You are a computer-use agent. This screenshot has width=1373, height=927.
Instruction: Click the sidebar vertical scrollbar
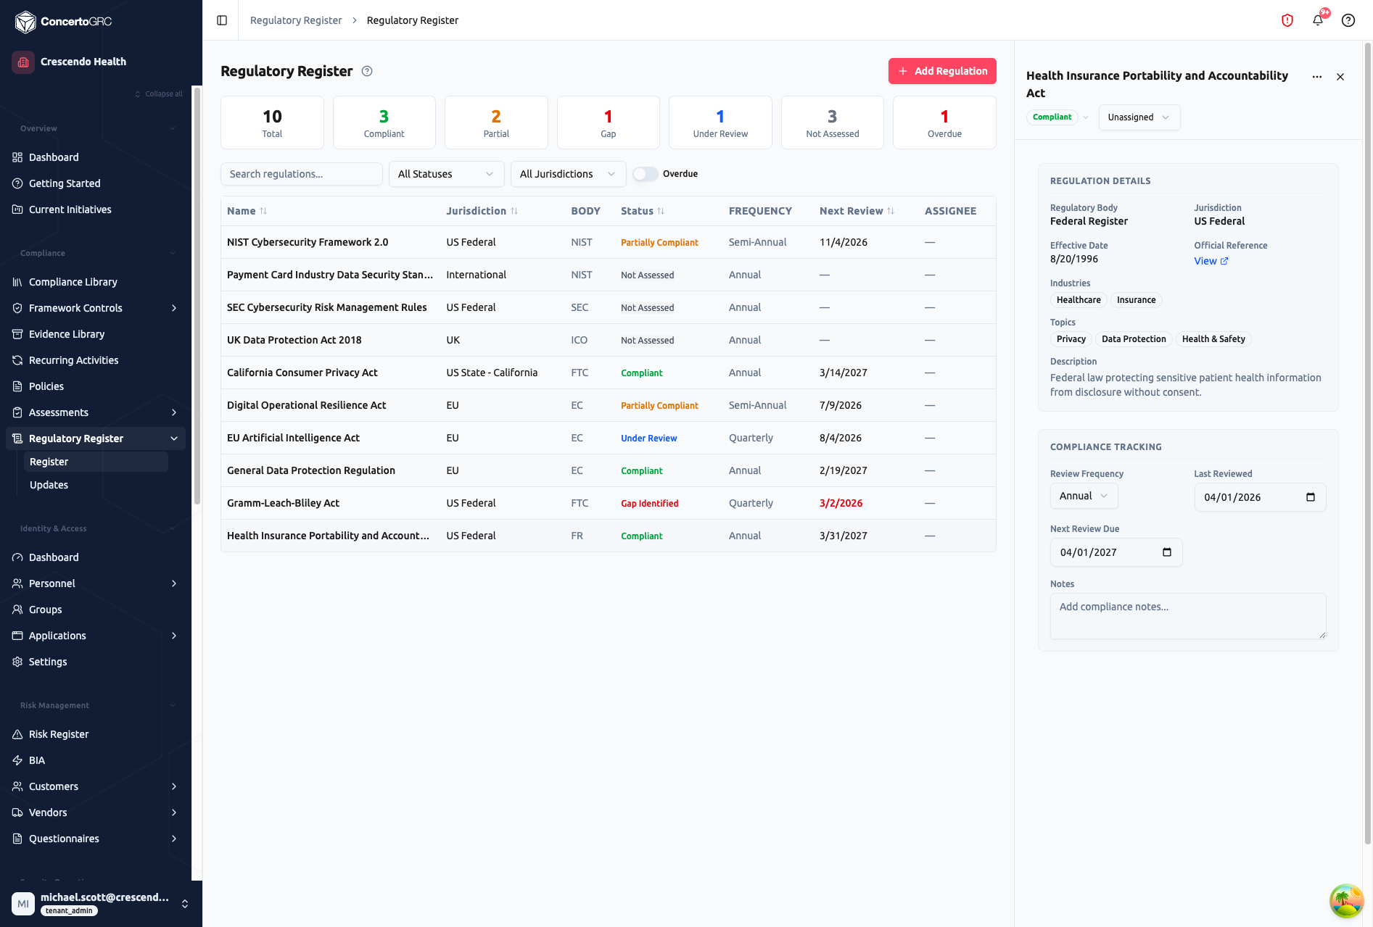pyautogui.click(x=197, y=296)
